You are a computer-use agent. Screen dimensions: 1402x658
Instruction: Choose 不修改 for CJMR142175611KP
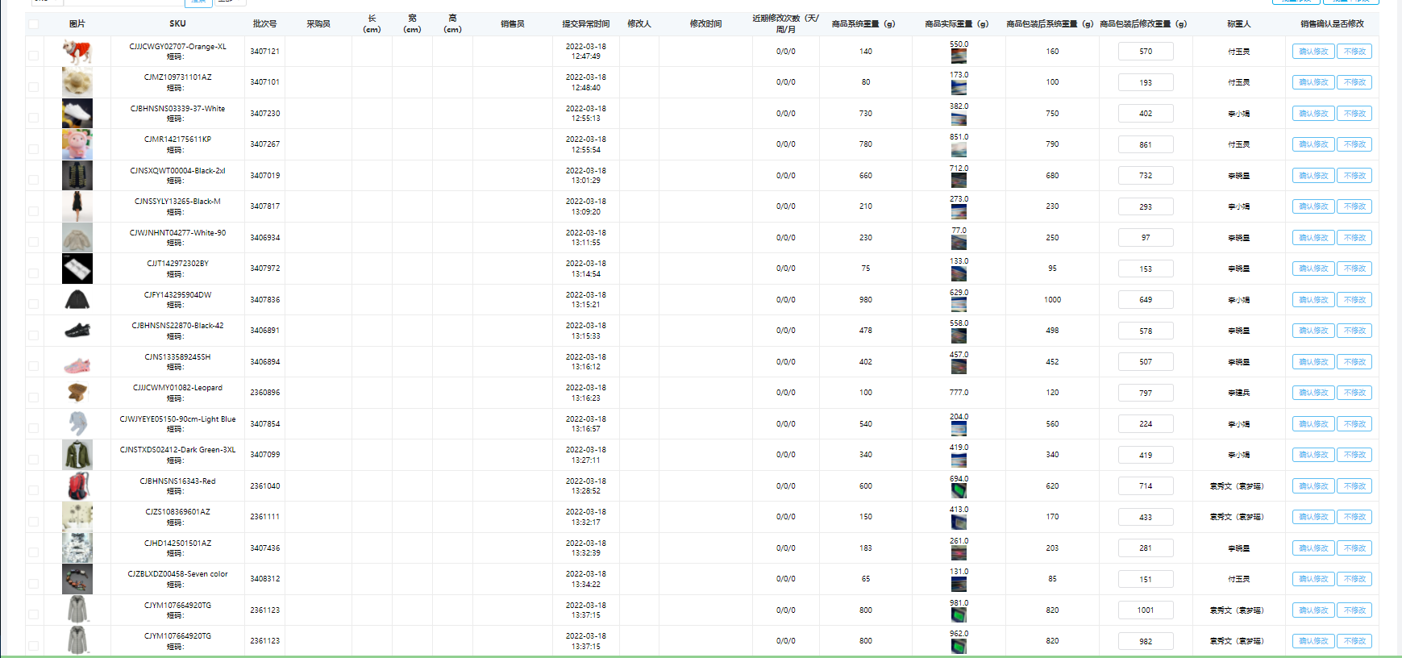point(1354,144)
